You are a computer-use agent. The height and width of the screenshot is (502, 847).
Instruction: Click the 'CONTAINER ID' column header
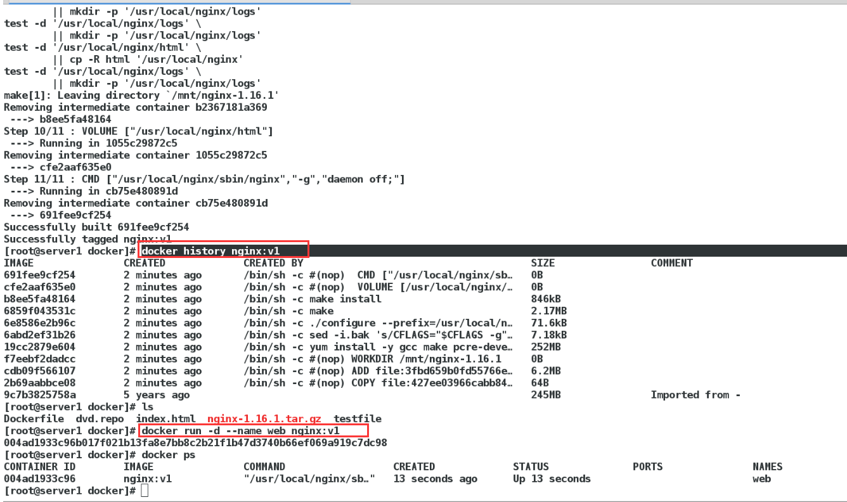[x=39, y=467]
